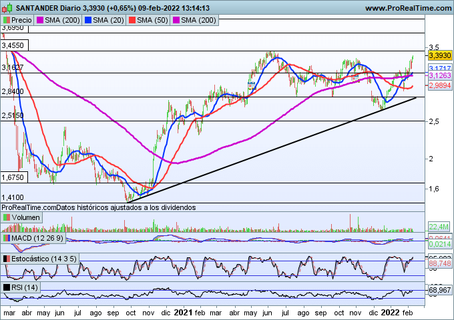The image size is (454, 320).
Task: Click the jun 2020 label on the time axis
Action: [x=59, y=313]
